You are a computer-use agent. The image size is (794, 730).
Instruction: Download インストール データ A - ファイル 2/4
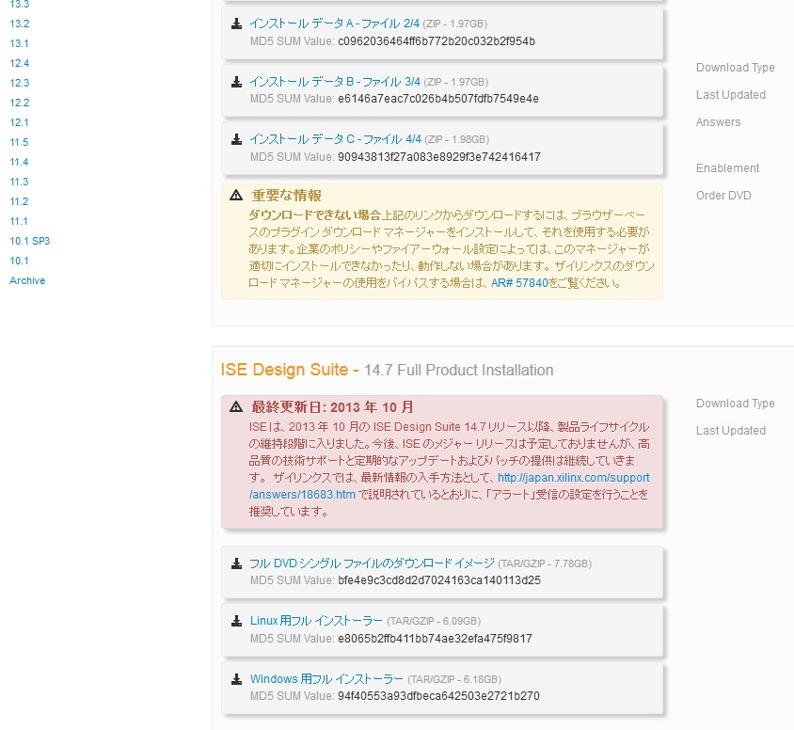tap(334, 24)
